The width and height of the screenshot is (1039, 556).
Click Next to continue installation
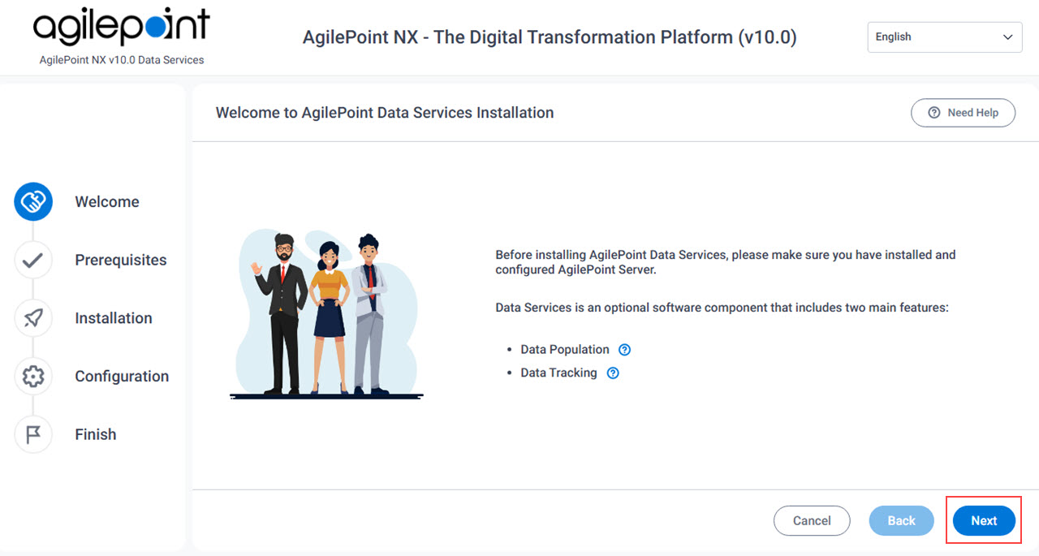point(984,521)
